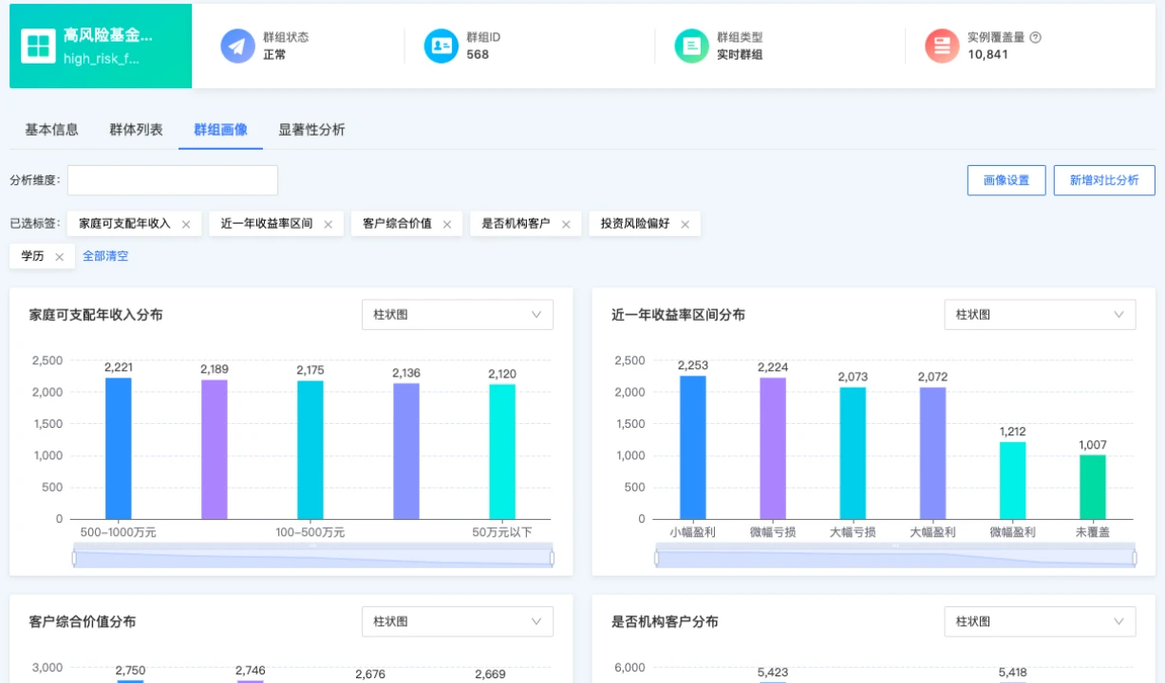Screen dimensions: 1165x683
Task: Click the zoom slider under the return rate chart
Action: 895,558
